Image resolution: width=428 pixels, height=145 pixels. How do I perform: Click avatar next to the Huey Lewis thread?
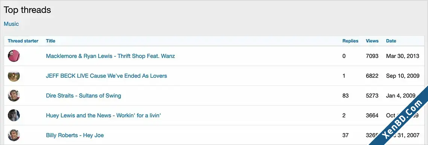(x=13, y=115)
